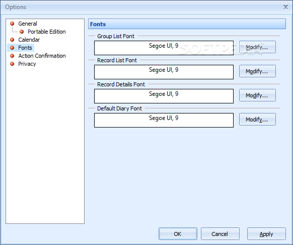Close the Options dialog with the X
Viewport: 293px width, 245px height.
285,7
